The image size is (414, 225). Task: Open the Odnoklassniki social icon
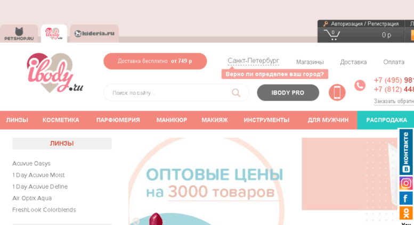click(406, 213)
